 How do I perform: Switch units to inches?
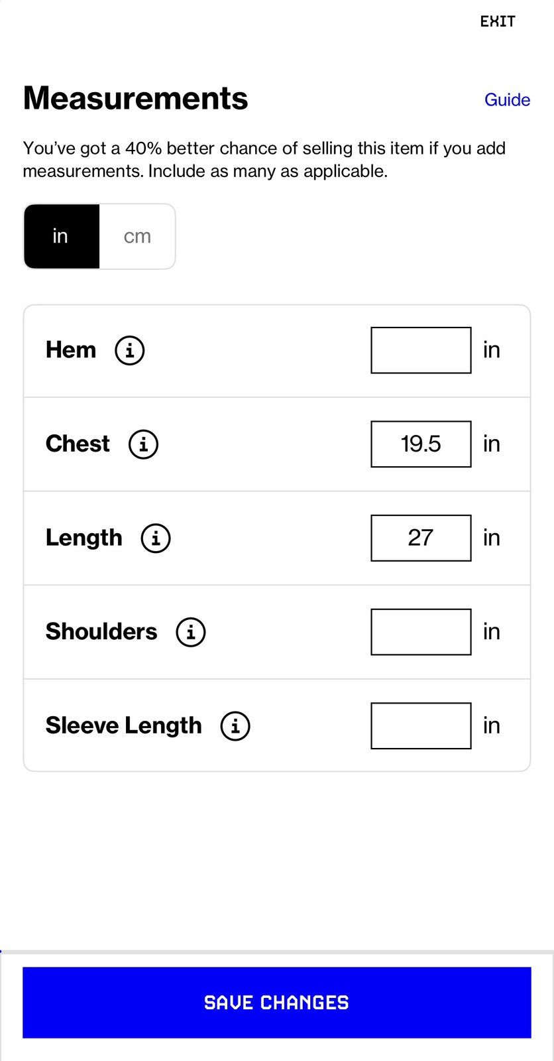pos(61,236)
